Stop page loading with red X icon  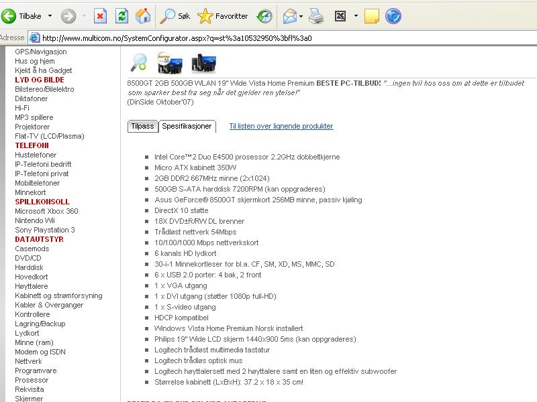tap(100, 16)
